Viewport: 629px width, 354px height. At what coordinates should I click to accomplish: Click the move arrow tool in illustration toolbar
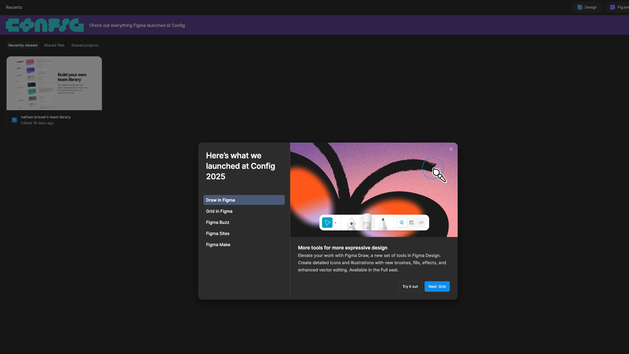(327, 223)
